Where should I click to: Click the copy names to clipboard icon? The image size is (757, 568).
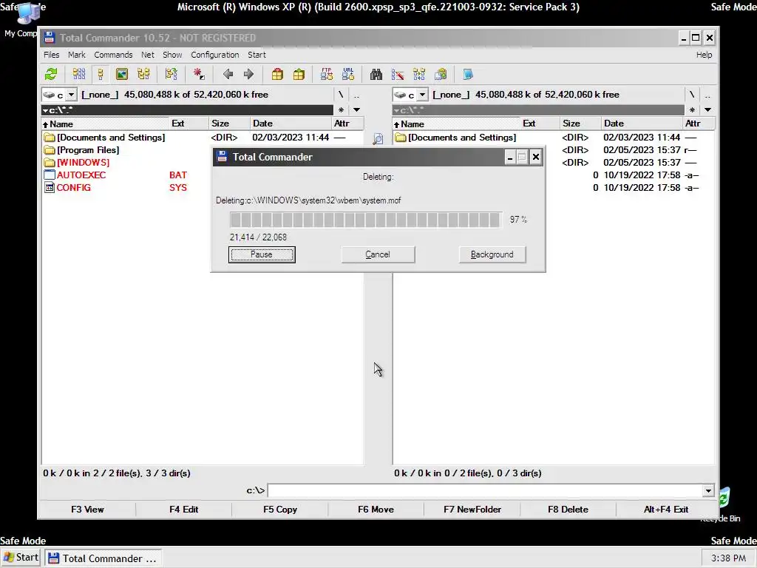(x=441, y=75)
